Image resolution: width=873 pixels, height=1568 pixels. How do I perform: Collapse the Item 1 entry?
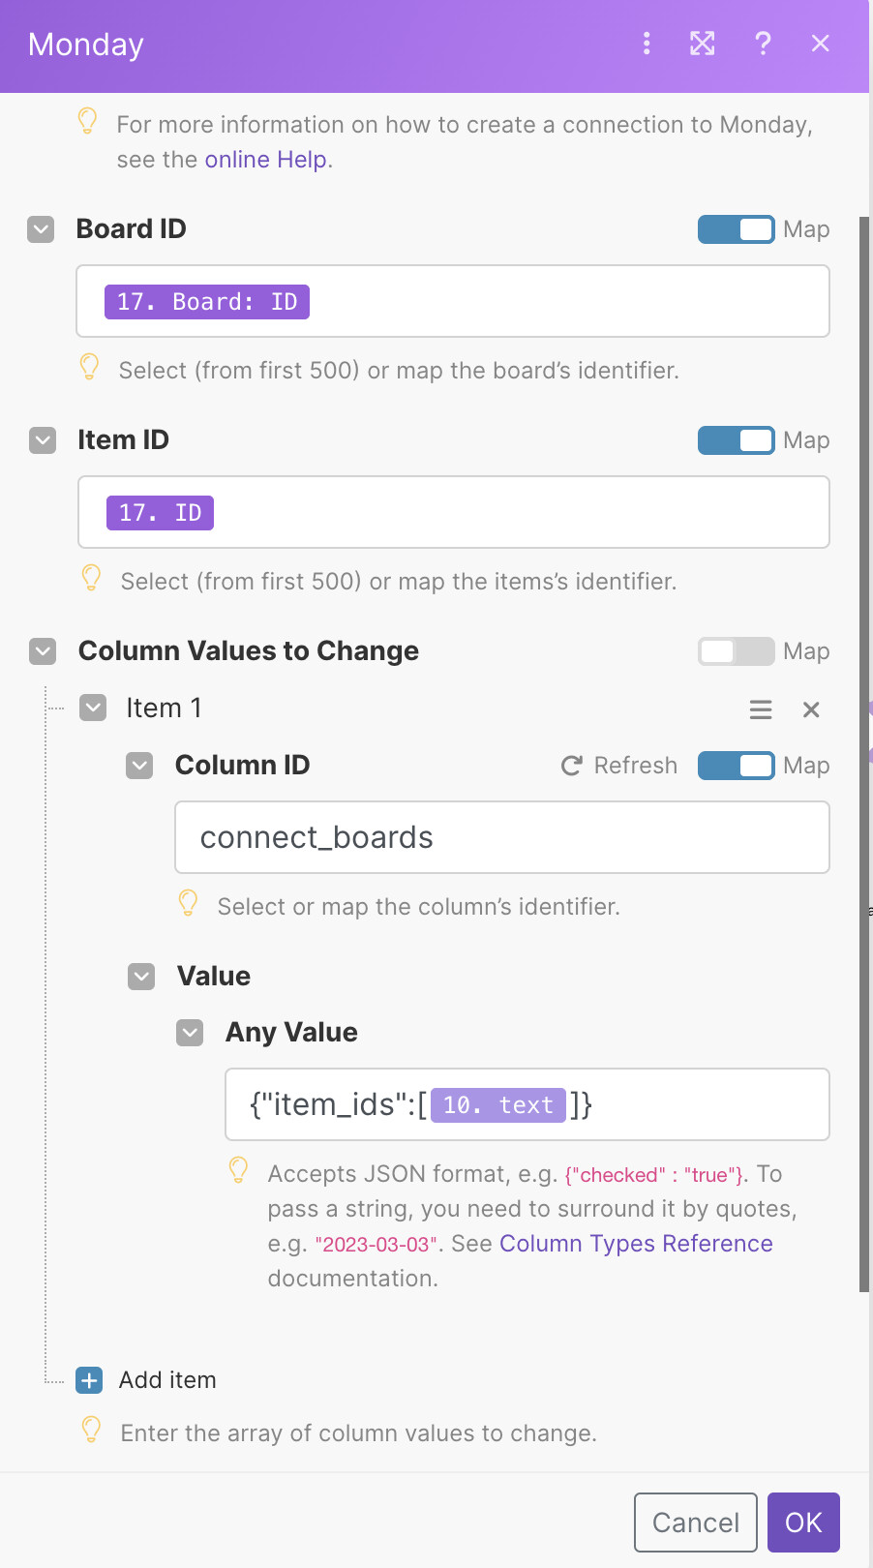(x=93, y=708)
